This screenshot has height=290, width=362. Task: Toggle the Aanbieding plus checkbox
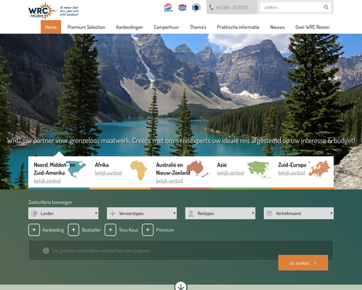[x=34, y=230]
